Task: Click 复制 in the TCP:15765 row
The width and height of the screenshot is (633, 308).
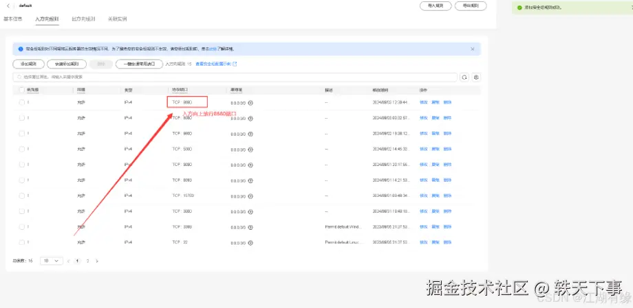Action: pyautogui.click(x=435, y=196)
